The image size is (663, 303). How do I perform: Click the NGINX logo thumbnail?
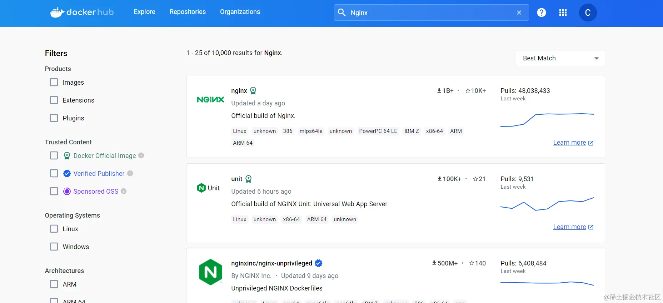point(210,100)
